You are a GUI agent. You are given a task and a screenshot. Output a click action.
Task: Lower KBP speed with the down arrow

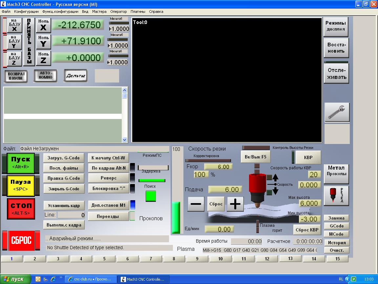pos(276,191)
